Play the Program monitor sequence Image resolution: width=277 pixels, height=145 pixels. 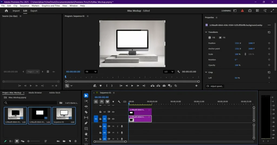132,86
